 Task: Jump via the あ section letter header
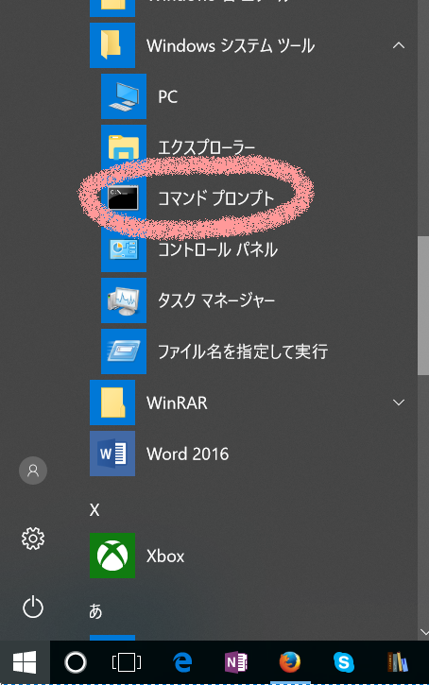point(95,610)
